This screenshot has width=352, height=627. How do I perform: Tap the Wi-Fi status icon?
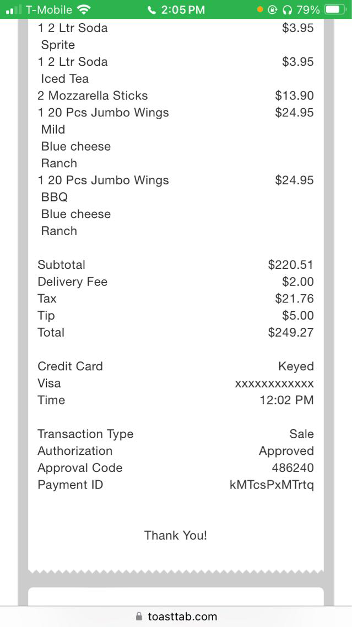point(84,10)
